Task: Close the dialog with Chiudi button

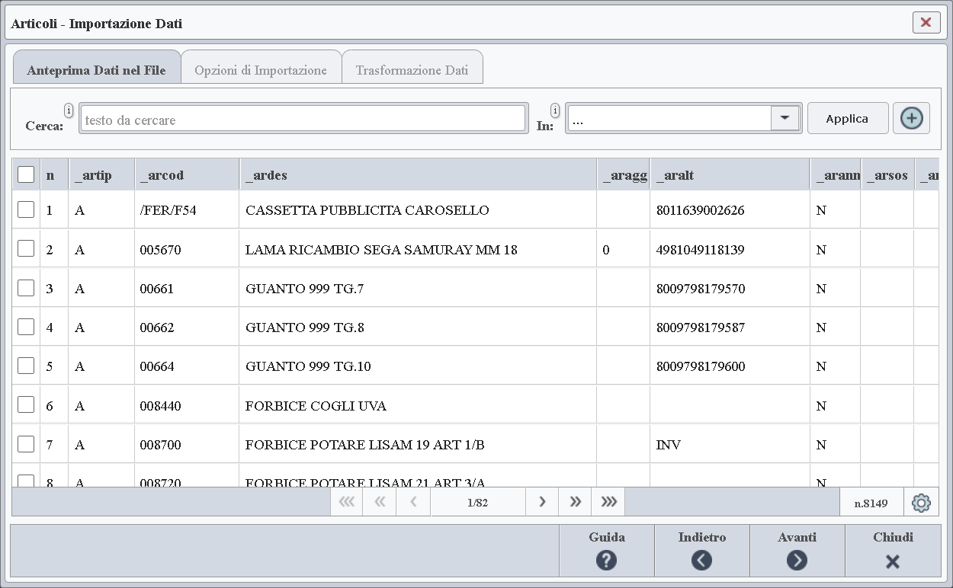Action: (892, 551)
